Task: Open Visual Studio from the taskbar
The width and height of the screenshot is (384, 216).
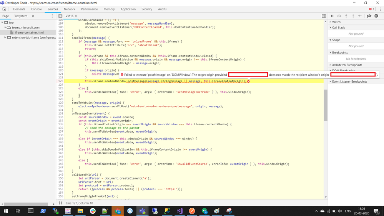Action: coord(180,211)
